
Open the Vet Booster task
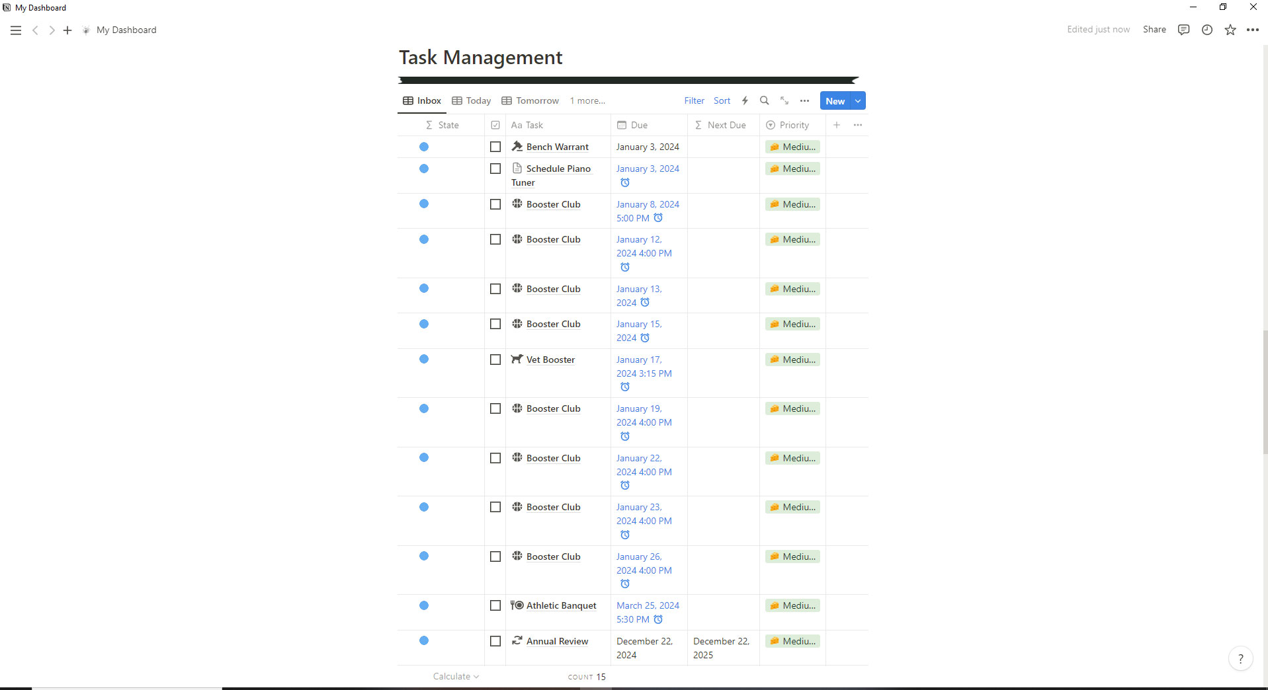click(550, 360)
